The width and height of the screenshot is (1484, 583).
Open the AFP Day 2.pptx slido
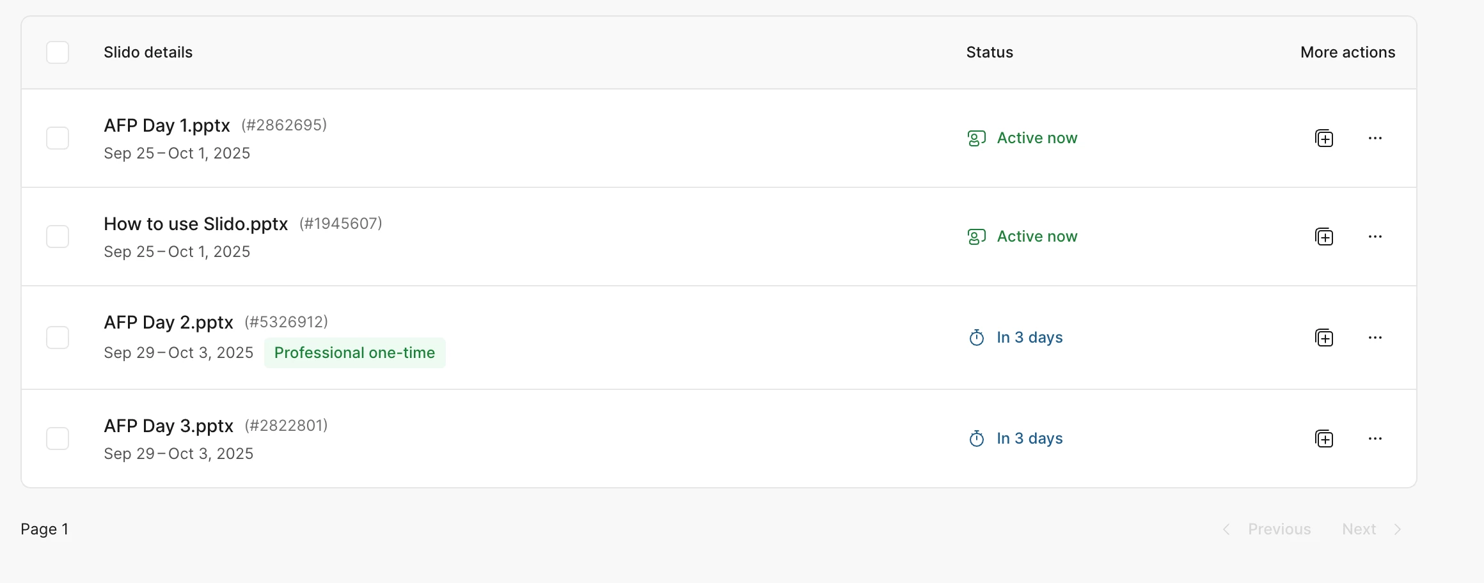(x=168, y=322)
